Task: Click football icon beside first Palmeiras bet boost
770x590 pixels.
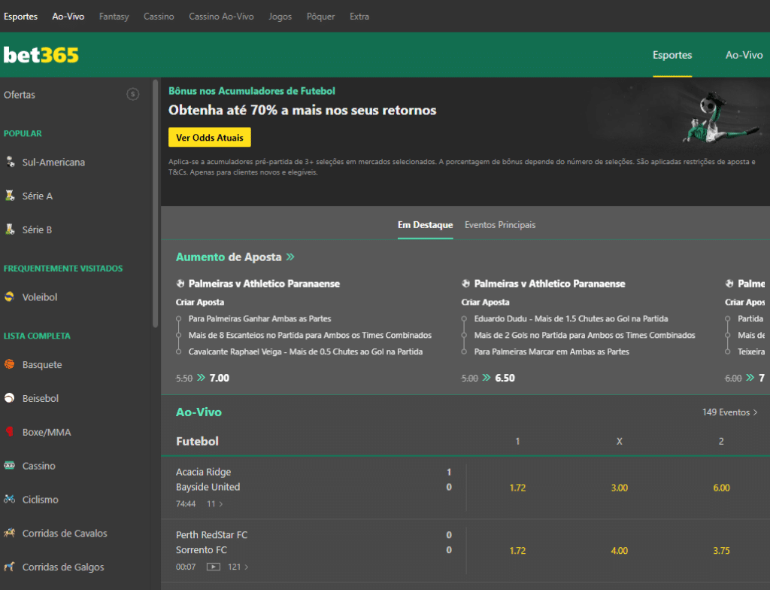Action: pyautogui.click(x=180, y=283)
